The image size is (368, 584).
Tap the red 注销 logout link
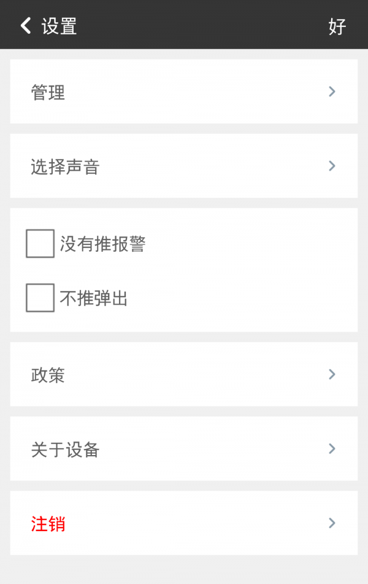(48, 524)
